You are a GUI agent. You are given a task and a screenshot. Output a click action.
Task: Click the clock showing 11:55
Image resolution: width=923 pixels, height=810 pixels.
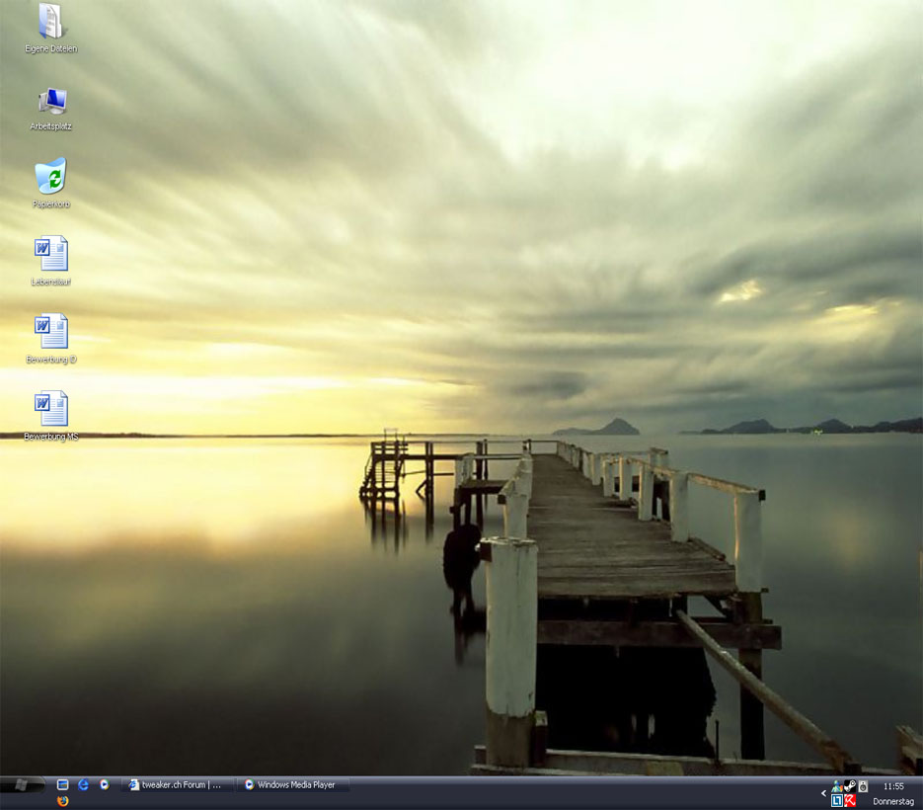pyautogui.click(x=893, y=787)
